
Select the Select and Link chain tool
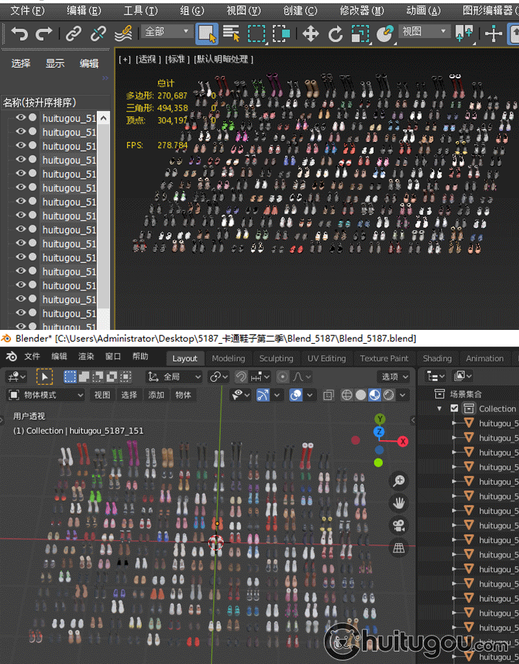coord(73,33)
